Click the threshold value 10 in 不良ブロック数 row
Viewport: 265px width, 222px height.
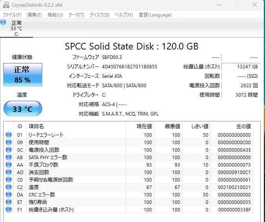point(205,165)
